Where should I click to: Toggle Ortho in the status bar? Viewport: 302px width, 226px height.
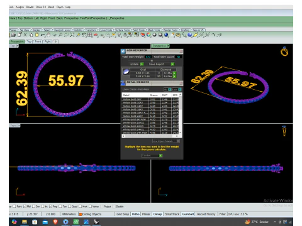tap(135, 214)
